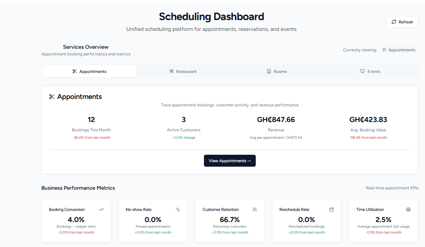The height and width of the screenshot is (247, 425).
Task: Click the scissors icon beside Appointments heading
Action: click(52, 97)
